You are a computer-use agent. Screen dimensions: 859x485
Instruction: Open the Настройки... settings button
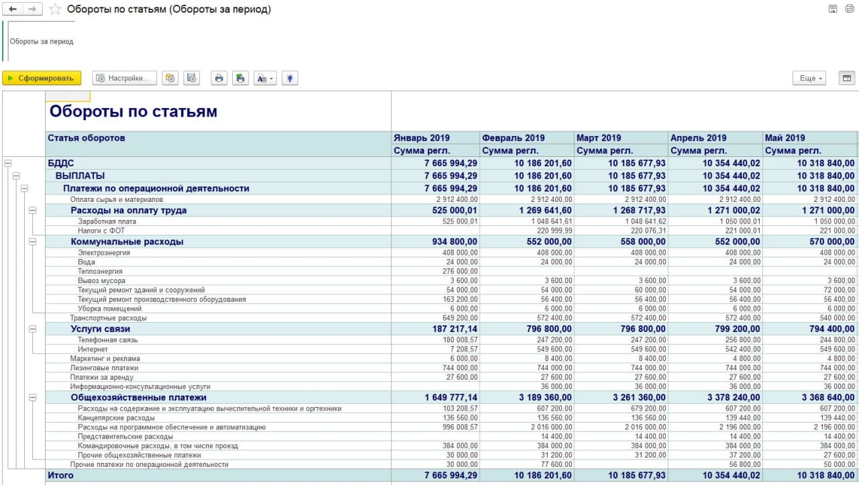(124, 78)
